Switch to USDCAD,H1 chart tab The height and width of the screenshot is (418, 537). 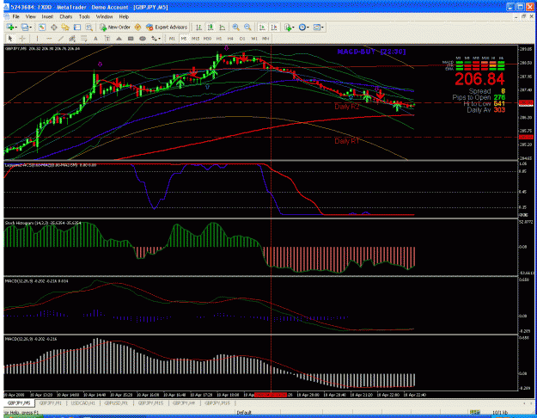click(82, 403)
